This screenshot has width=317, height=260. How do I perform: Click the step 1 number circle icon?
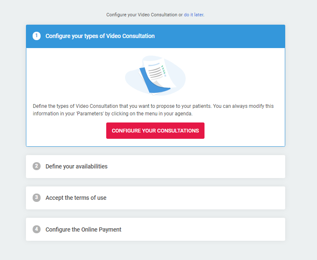36,36
